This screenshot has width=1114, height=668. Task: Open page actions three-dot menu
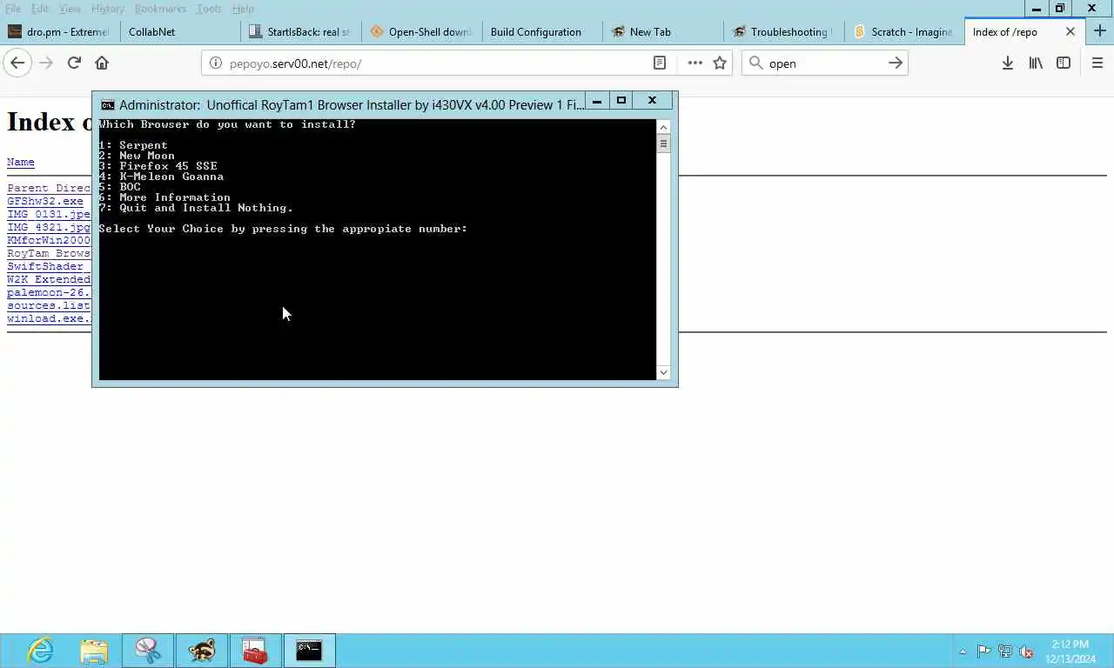click(695, 63)
